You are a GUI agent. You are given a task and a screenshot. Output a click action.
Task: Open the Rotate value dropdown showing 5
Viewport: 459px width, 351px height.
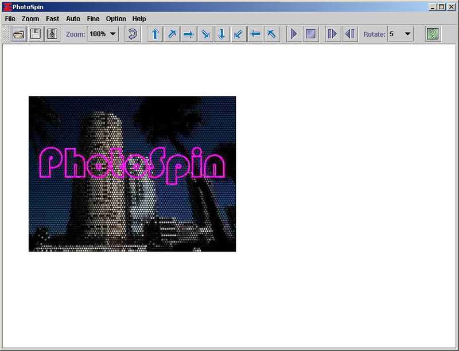400,34
